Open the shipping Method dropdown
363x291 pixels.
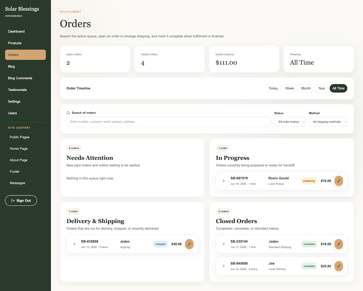point(328,122)
